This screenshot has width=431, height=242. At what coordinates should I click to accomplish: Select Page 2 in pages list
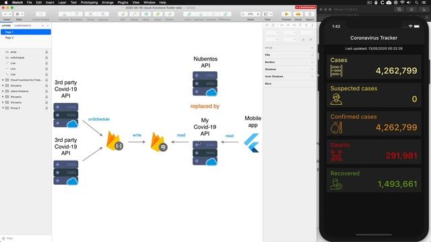click(x=26, y=38)
